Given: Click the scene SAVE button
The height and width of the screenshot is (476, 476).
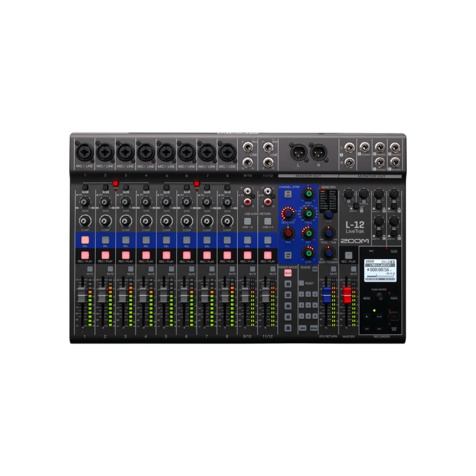Looking at the screenshot, I should coord(303,328).
